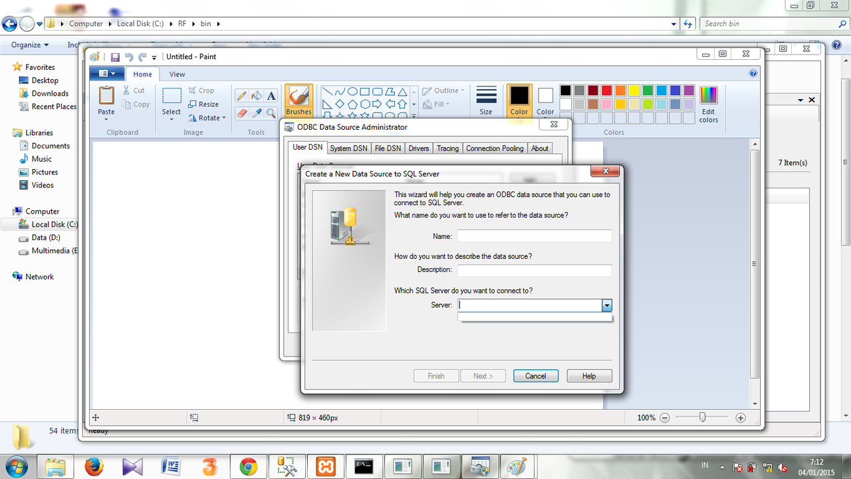The width and height of the screenshot is (851, 479).
Task: Pick the red color swatch
Action: (x=606, y=90)
